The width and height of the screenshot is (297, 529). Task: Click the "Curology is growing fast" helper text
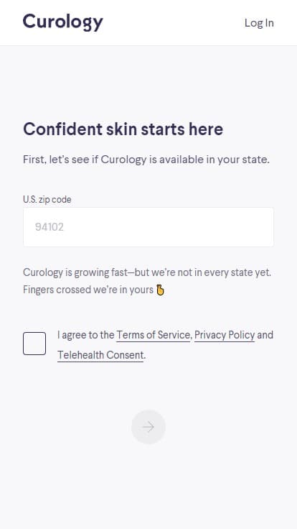click(x=147, y=272)
